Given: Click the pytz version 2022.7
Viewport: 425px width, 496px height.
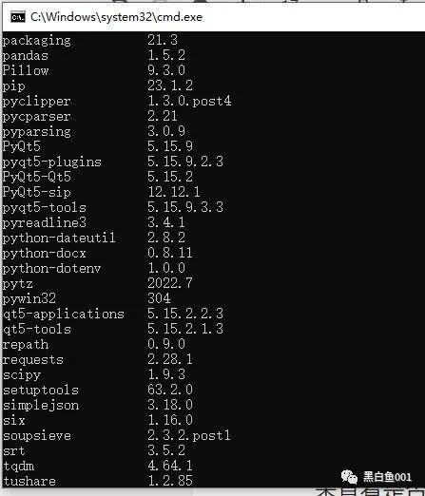Looking at the screenshot, I should [x=170, y=283].
